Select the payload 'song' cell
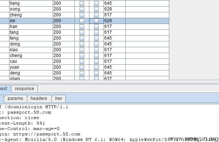Screen dimensions: 219x142 point(31,9)
